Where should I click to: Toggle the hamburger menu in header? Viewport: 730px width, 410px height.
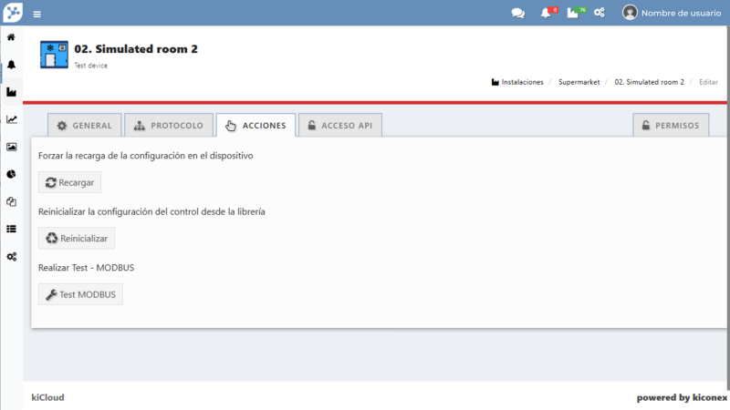[x=36, y=14]
